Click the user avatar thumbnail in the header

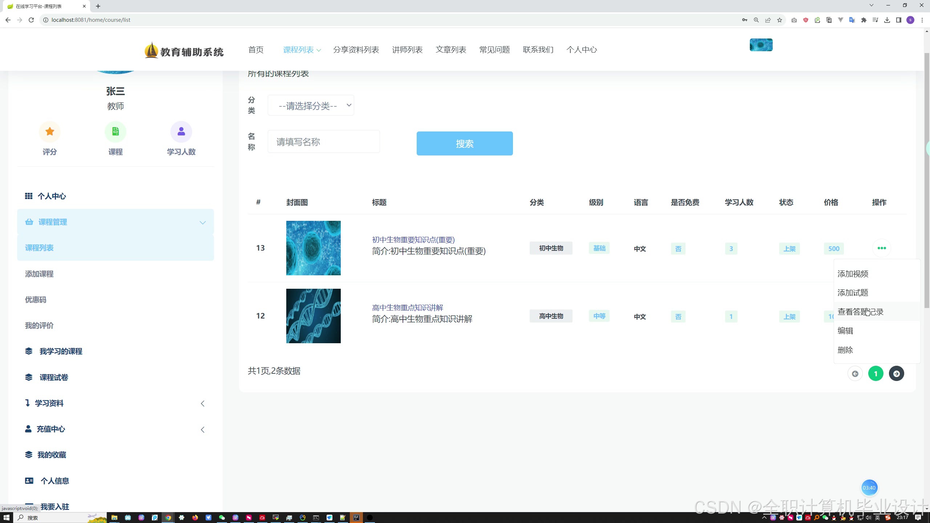[761, 45]
